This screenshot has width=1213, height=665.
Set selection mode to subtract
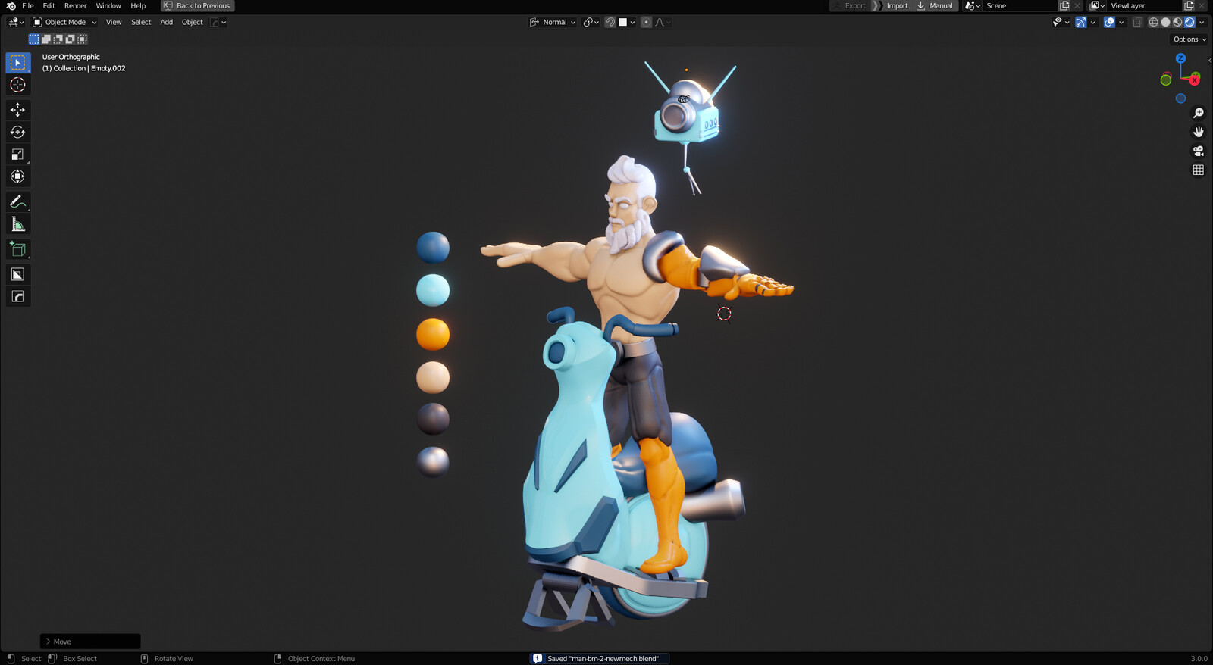coord(58,39)
